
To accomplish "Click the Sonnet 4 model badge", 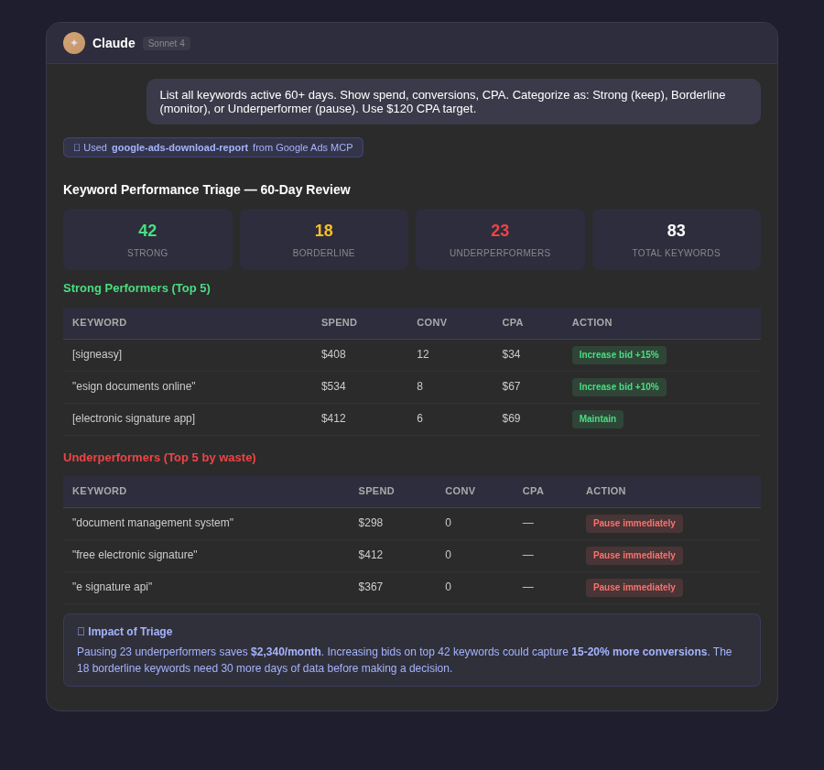I will pyautogui.click(x=166, y=44).
